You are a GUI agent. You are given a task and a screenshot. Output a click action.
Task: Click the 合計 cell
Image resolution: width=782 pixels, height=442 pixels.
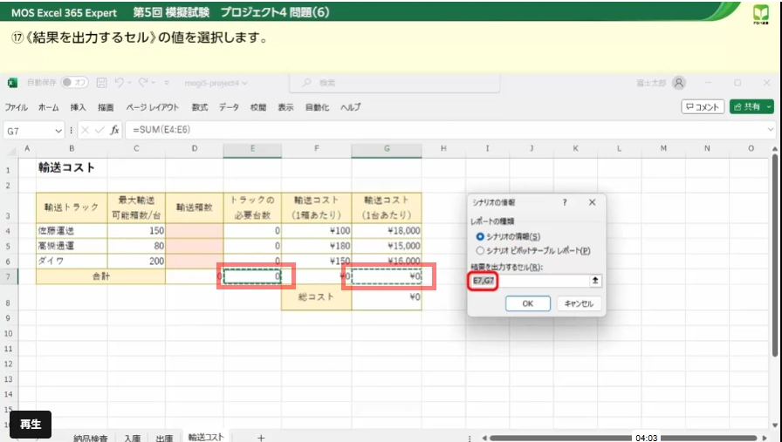click(x=100, y=276)
